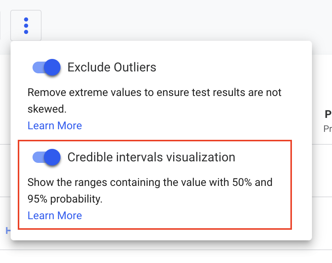Click the cut-off button left of three-dot menu
The height and width of the screenshot is (263, 332).
point(0,25)
